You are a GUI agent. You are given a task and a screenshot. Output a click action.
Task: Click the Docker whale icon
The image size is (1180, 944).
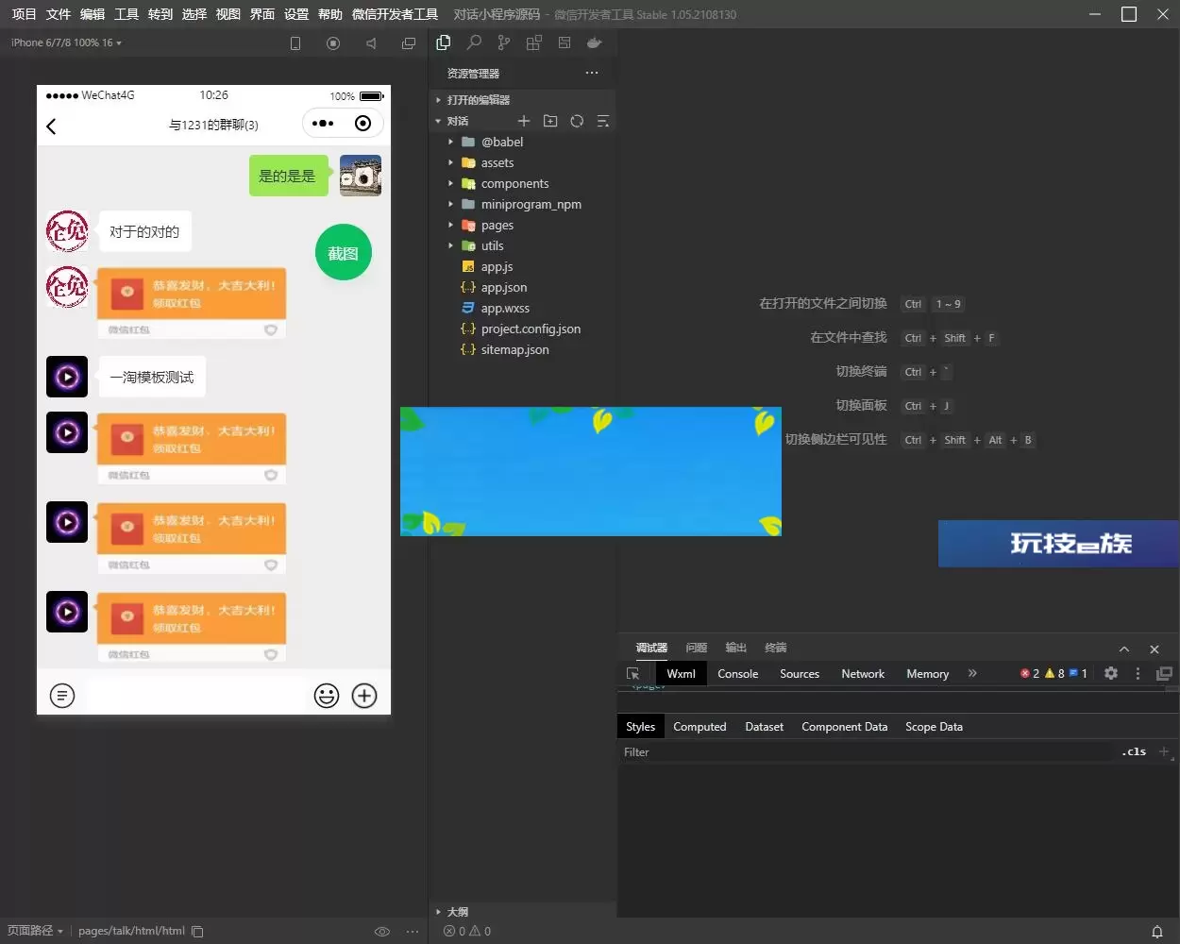coord(594,42)
